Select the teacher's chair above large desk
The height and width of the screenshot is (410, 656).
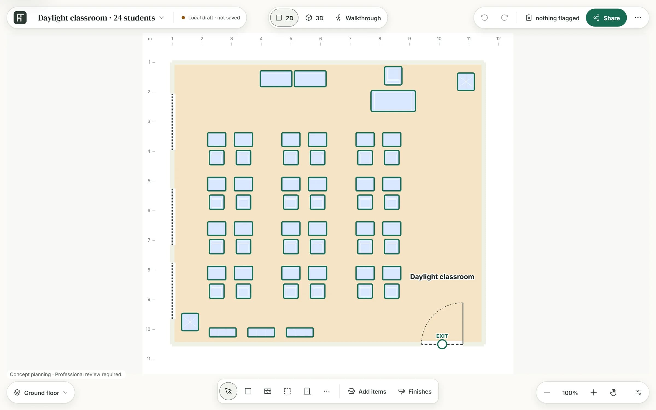coord(393,76)
